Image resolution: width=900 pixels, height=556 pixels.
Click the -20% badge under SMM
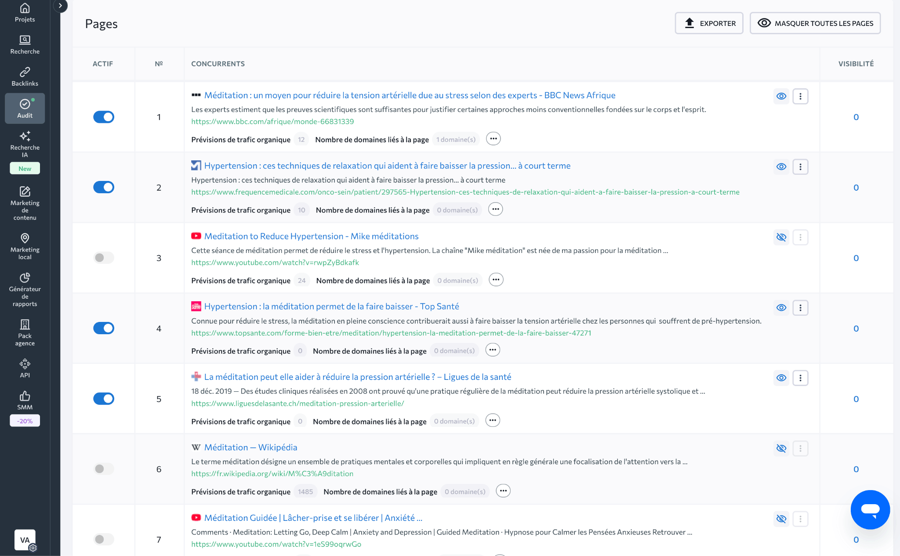[x=25, y=421]
